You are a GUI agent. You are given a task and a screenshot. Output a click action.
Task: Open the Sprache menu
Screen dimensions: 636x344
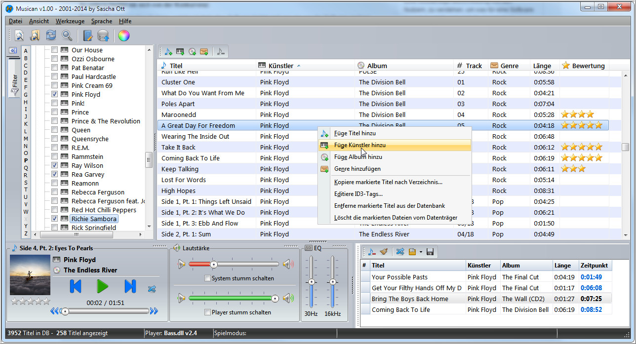(x=102, y=21)
